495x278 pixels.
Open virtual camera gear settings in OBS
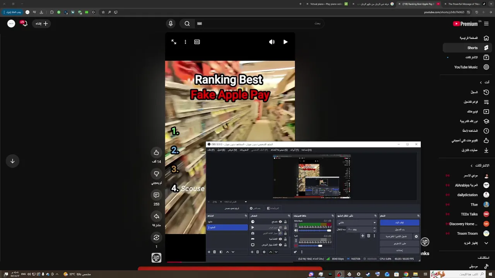[x=416, y=237]
